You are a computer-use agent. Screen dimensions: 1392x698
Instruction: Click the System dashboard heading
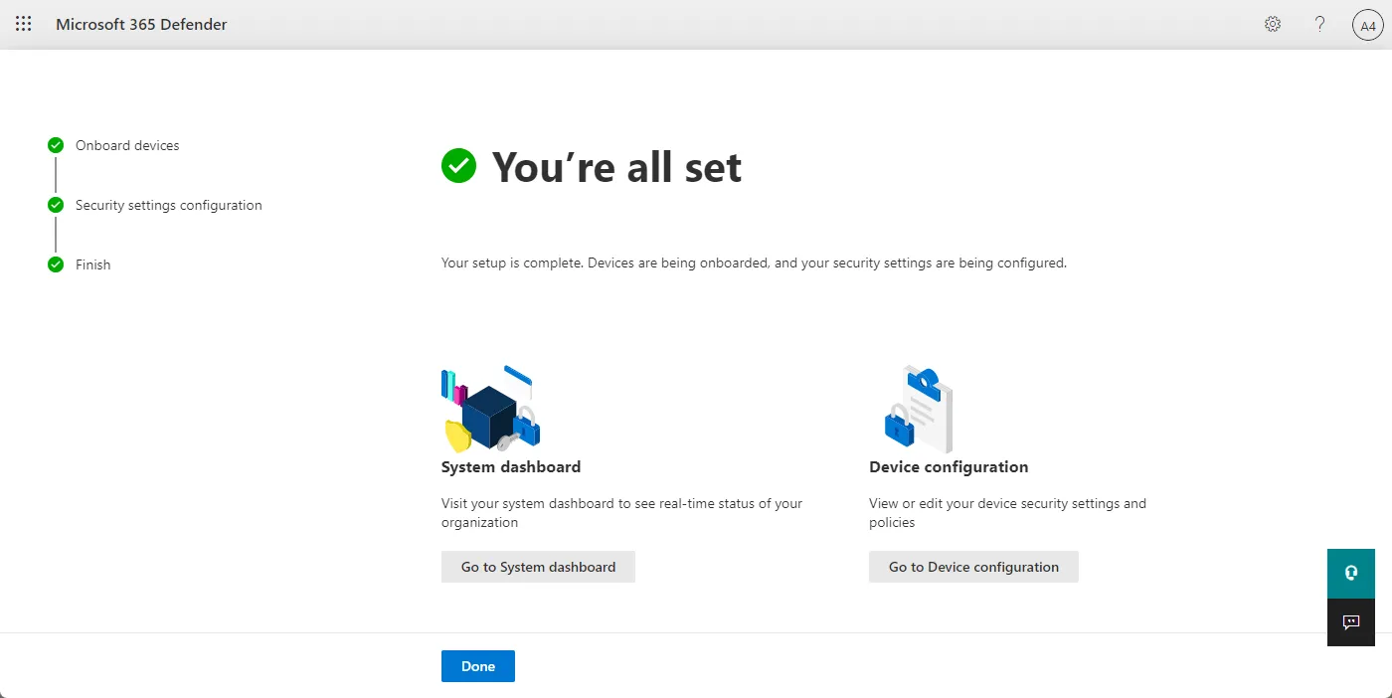(511, 466)
